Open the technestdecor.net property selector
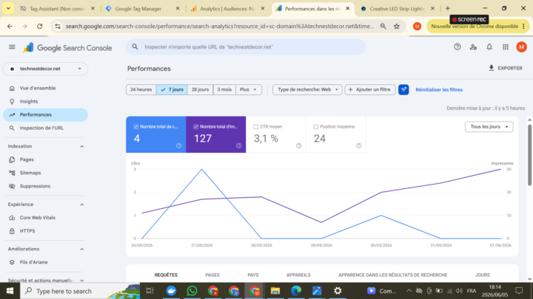Viewport: 533px width, 299px height. coord(46,69)
